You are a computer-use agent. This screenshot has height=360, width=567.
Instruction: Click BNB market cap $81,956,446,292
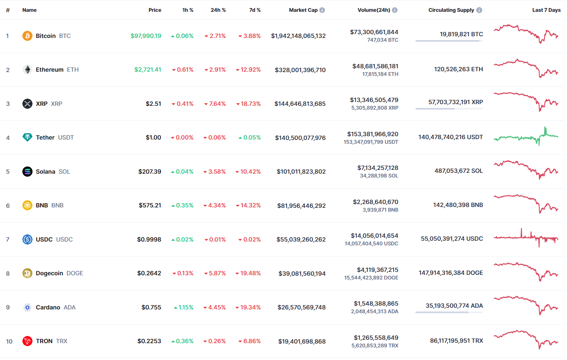[x=301, y=205]
